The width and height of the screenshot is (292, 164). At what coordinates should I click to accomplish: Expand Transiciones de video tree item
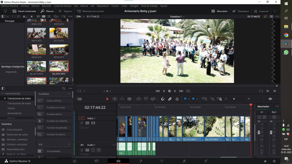(5, 98)
